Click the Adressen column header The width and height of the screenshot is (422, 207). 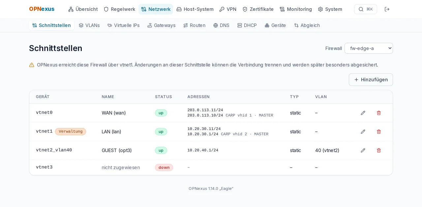click(198, 97)
